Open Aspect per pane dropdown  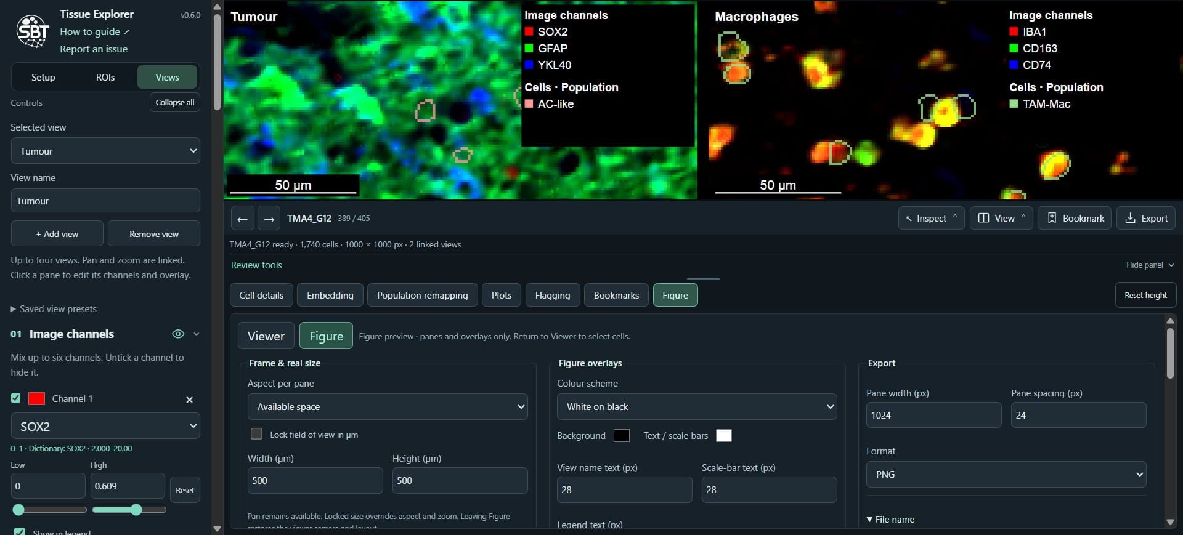(388, 407)
